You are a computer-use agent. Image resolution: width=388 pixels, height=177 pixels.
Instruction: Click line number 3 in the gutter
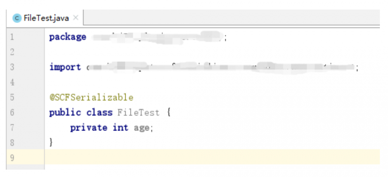tap(12, 67)
